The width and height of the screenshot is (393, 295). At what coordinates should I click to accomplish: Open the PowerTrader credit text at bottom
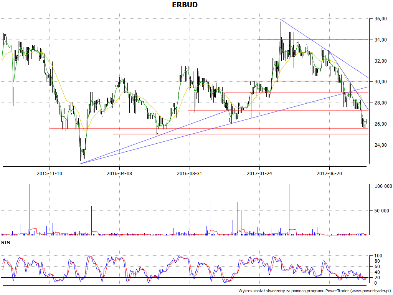315,291
